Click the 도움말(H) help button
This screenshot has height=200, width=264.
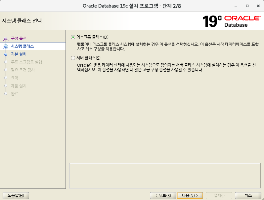(x=16, y=195)
